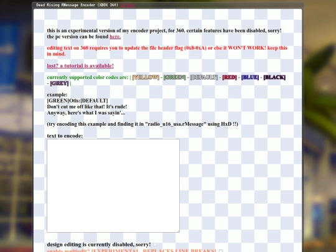Click the "Anyway, here's what I was sayin'..." line
Image resolution: width=336 pixels, height=252 pixels.
click(86, 113)
